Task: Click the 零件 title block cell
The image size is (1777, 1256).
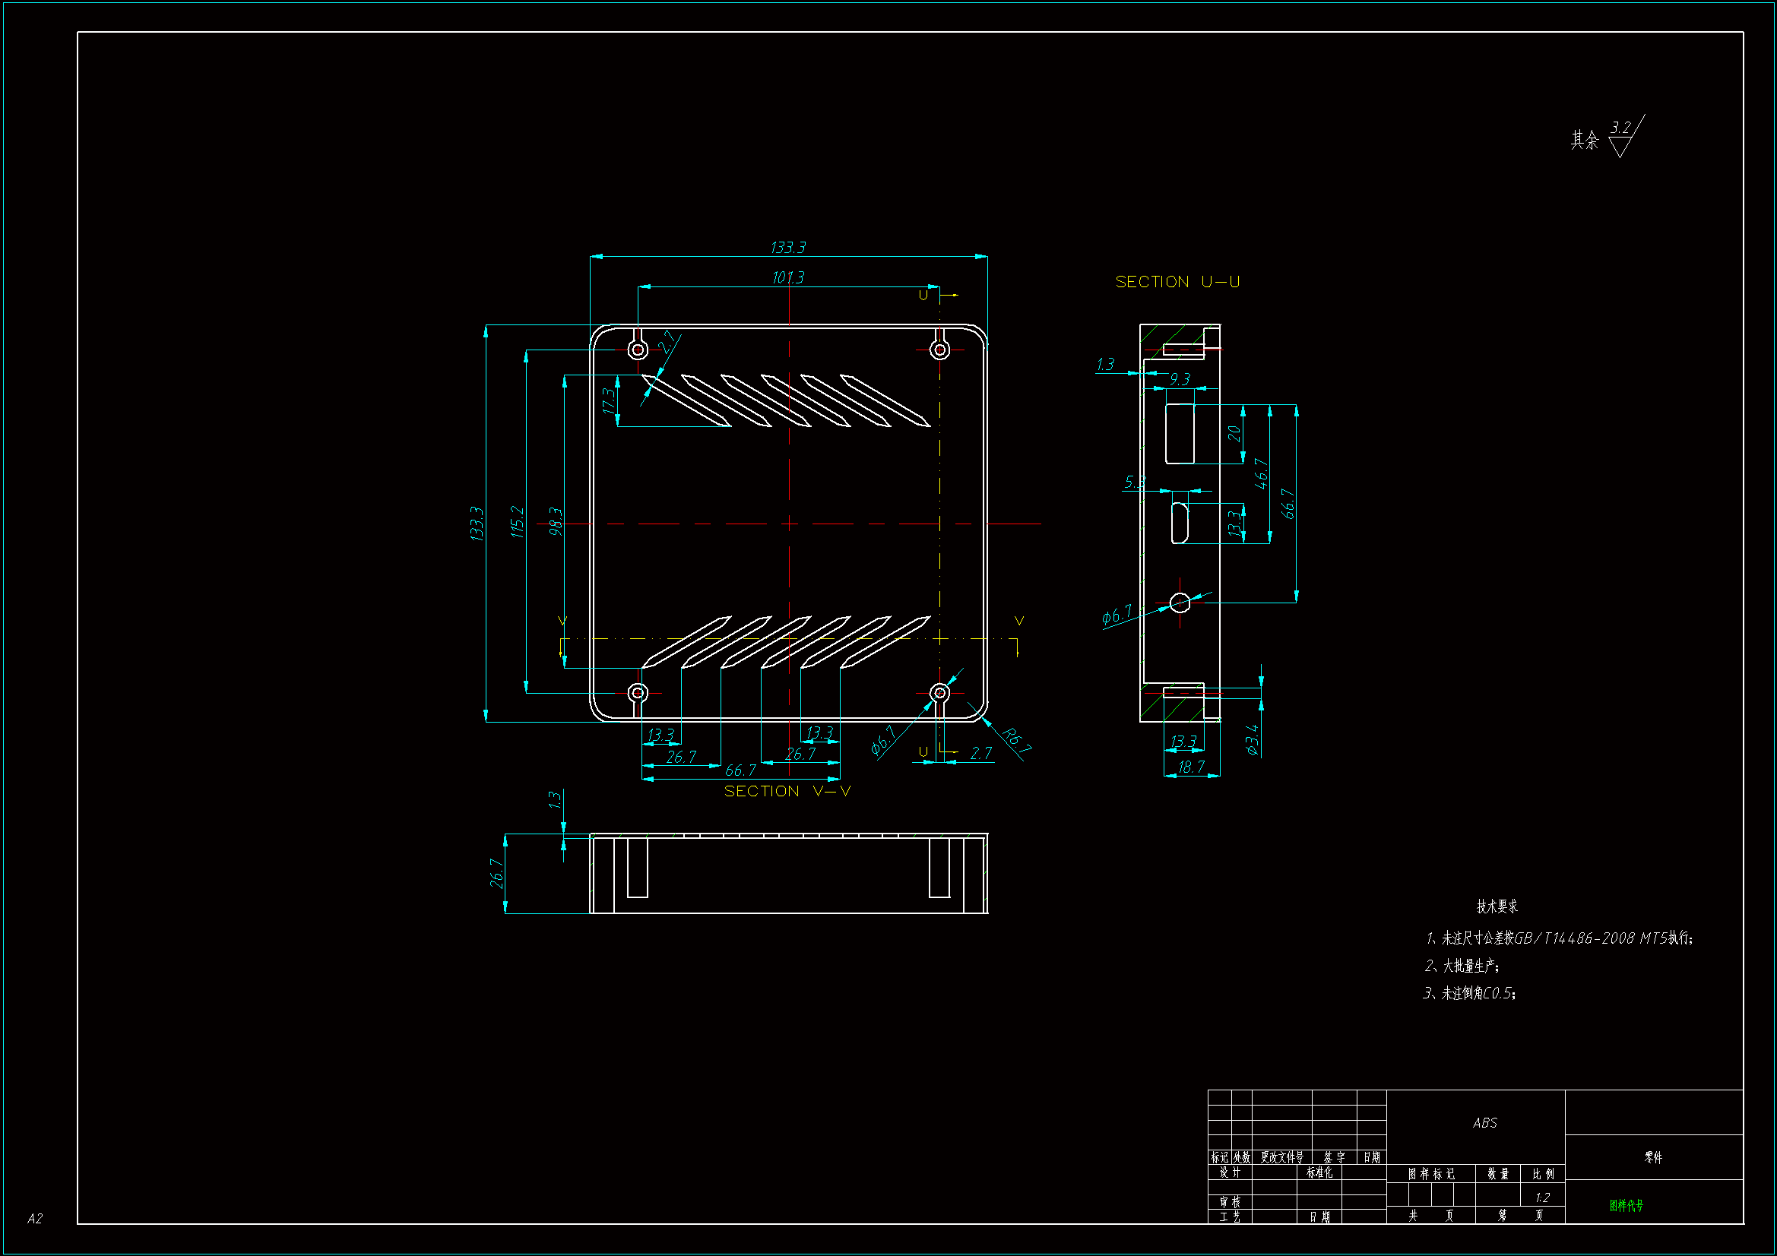Action: click(x=1653, y=1157)
